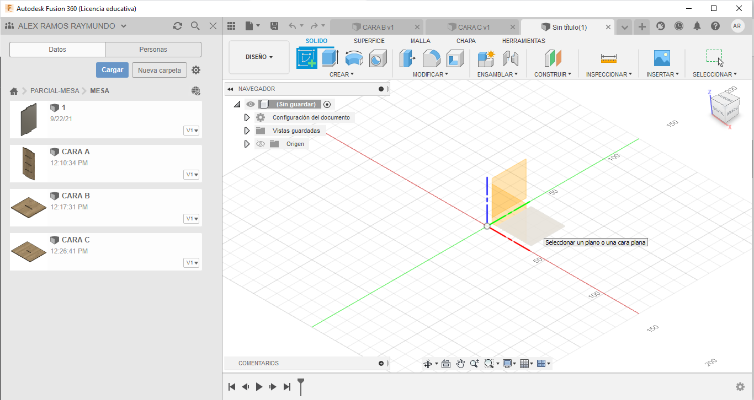The height and width of the screenshot is (400, 754).
Task: Save the document with the floppy icon
Action: (274, 26)
